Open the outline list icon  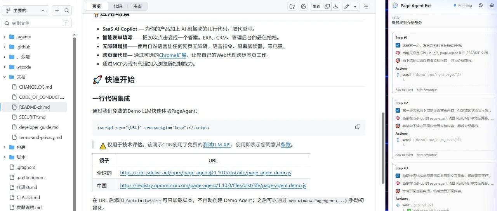(x=366, y=6)
